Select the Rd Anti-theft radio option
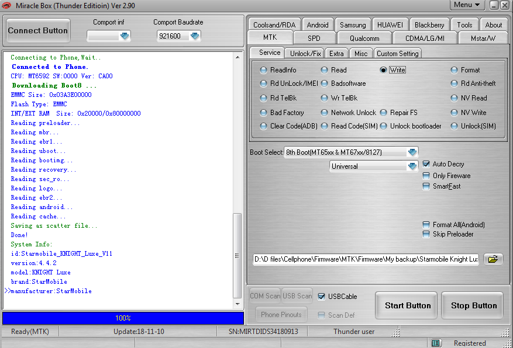This screenshot has height=348, width=513. pos(454,83)
